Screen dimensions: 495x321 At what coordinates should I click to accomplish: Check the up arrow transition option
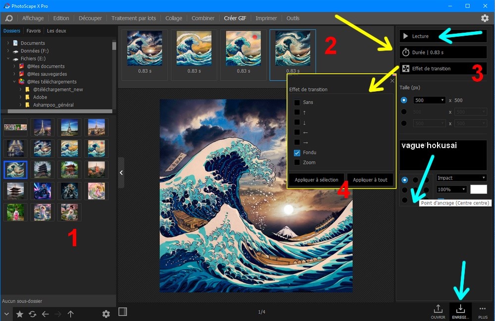point(297,112)
